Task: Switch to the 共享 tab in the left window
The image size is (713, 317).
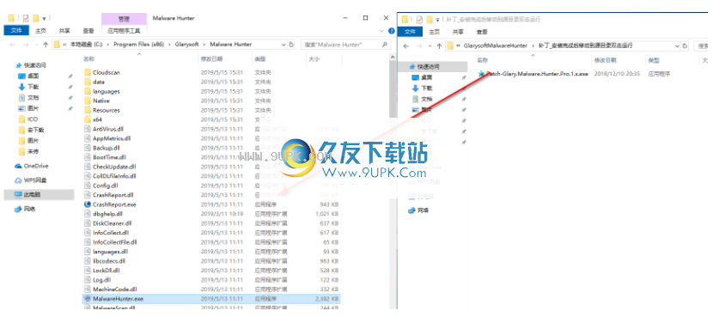Action: click(64, 31)
